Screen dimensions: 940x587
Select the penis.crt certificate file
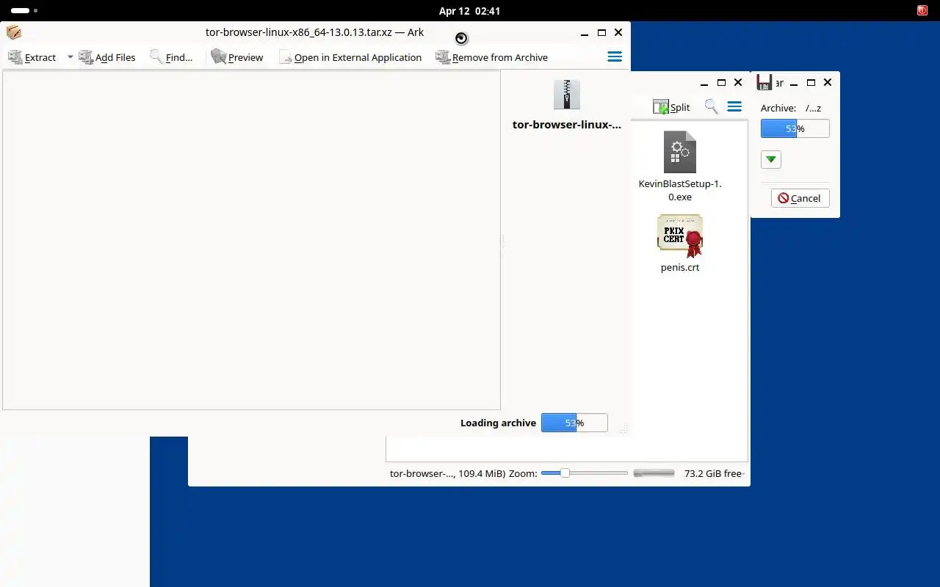click(x=680, y=243)
